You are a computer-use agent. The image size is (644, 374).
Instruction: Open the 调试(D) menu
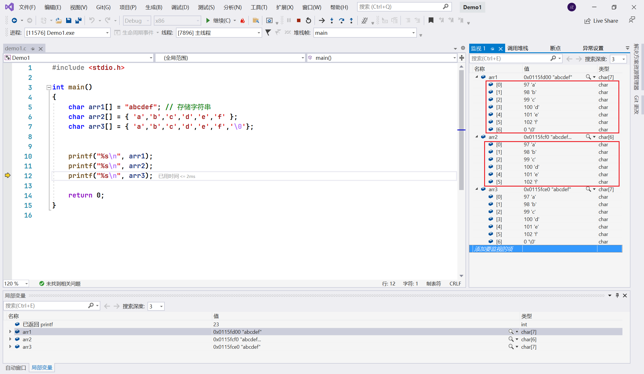tap(180, 7)
